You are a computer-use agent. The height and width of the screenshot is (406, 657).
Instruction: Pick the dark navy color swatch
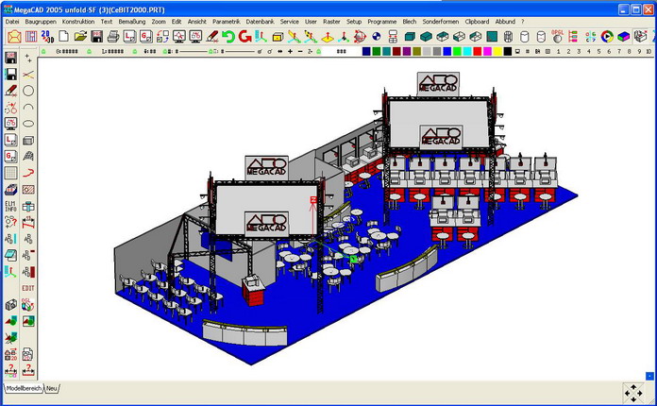[x=366, y=52]
